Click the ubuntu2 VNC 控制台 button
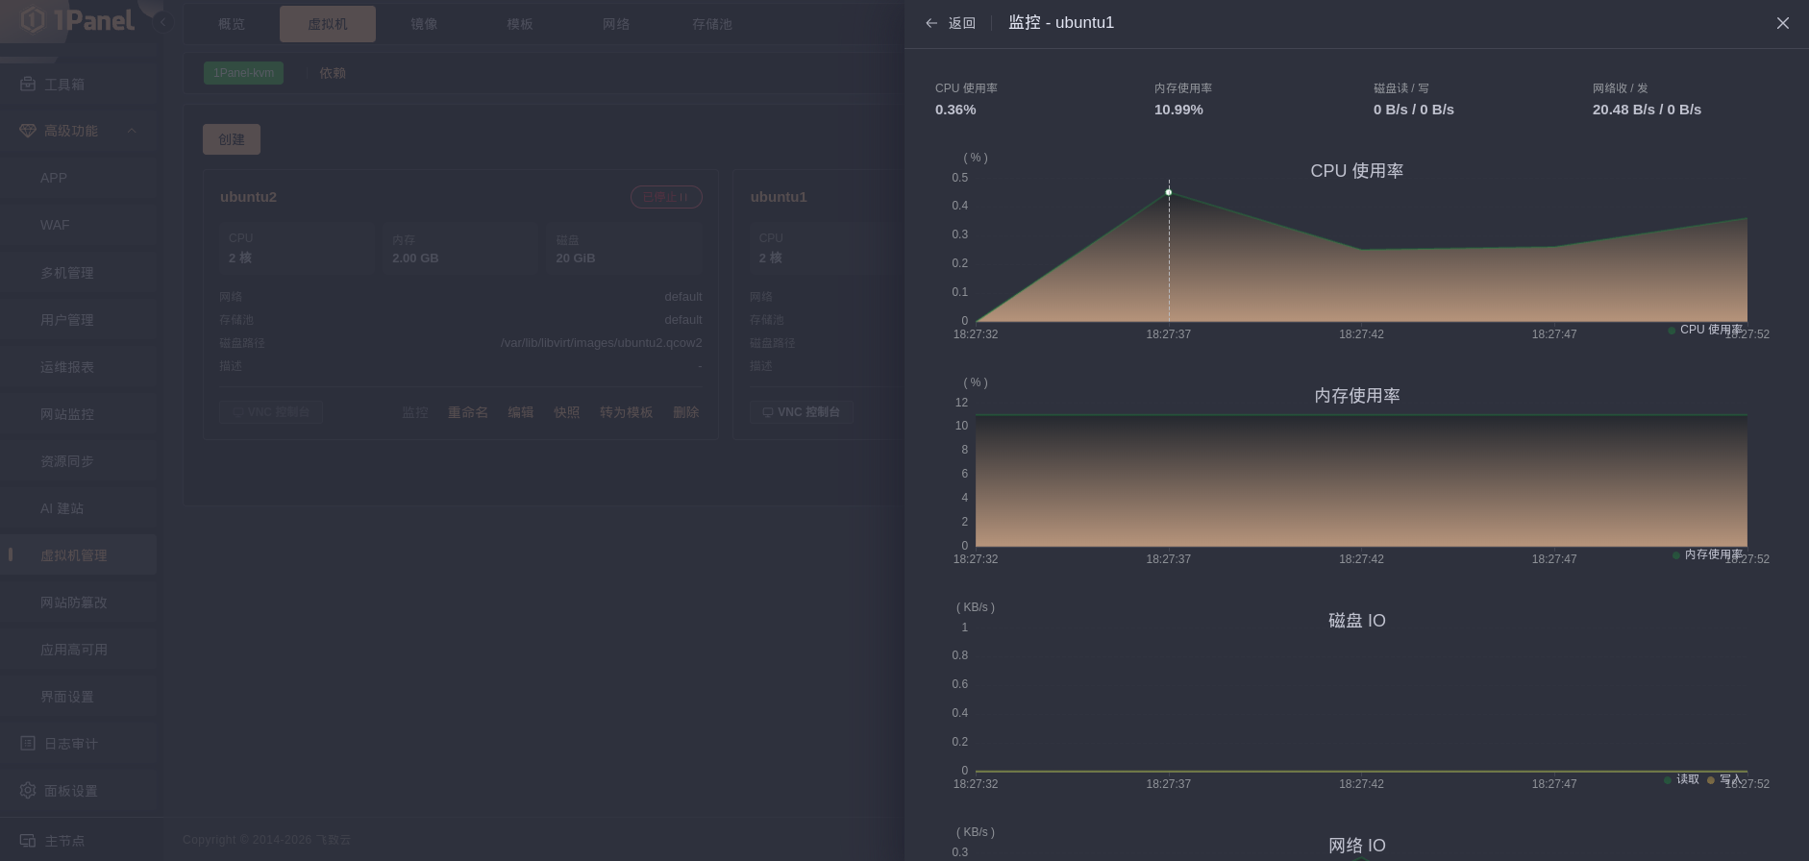Screen dimensions: 1809x861 click(x=271, y=412)
